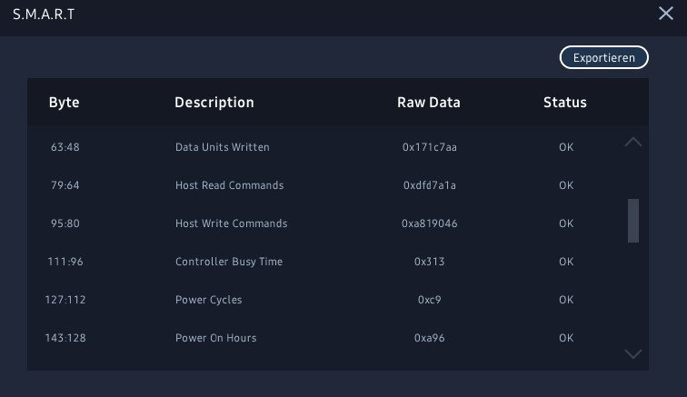The width and height of the screenshot is (687, 397).
Task: Click the Description column header
Action: [x=214, y=102]
